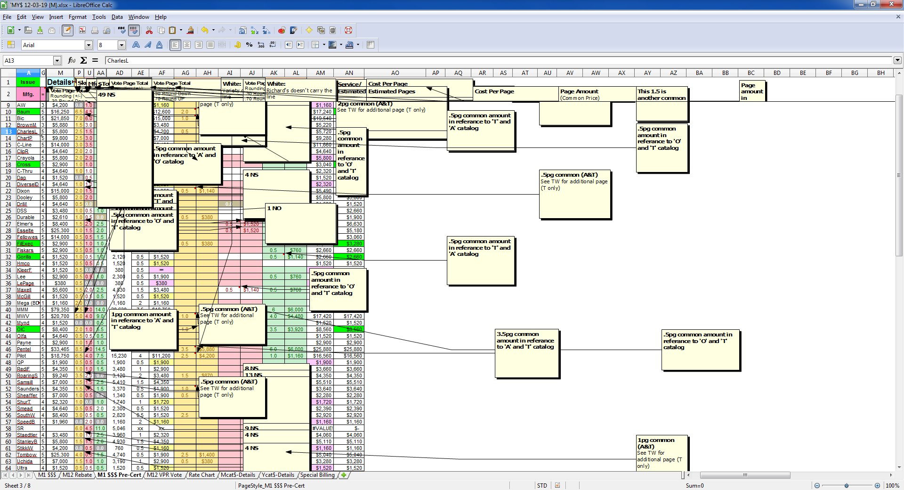Open the Format menu
This screenshot has height=490, width=904.
[77, 17]
